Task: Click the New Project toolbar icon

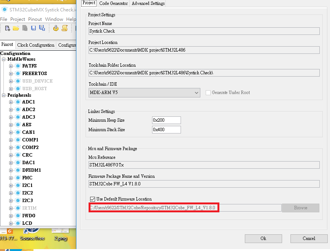Action: pos(8,28)
